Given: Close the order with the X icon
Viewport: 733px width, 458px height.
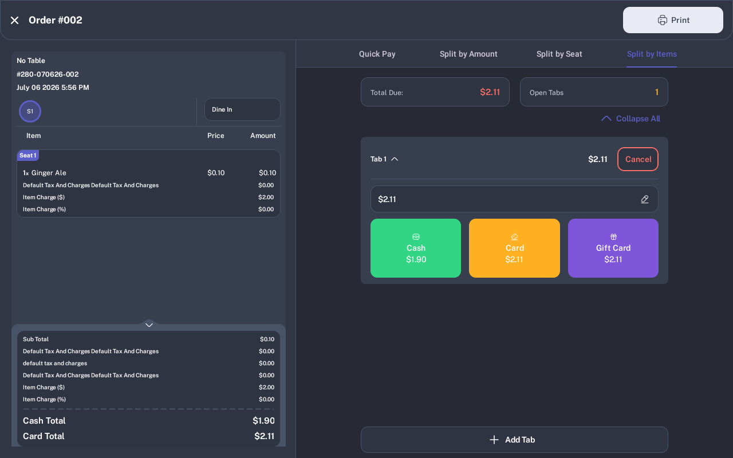Looking at the screenshot, I should coord(15,20).
